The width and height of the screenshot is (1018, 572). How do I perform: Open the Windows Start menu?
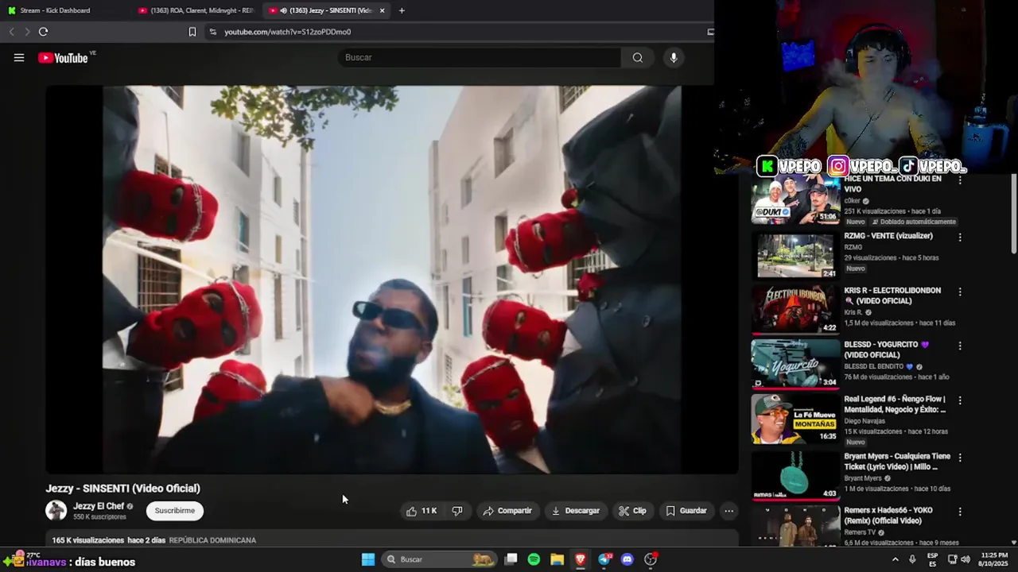coord(368,559)
